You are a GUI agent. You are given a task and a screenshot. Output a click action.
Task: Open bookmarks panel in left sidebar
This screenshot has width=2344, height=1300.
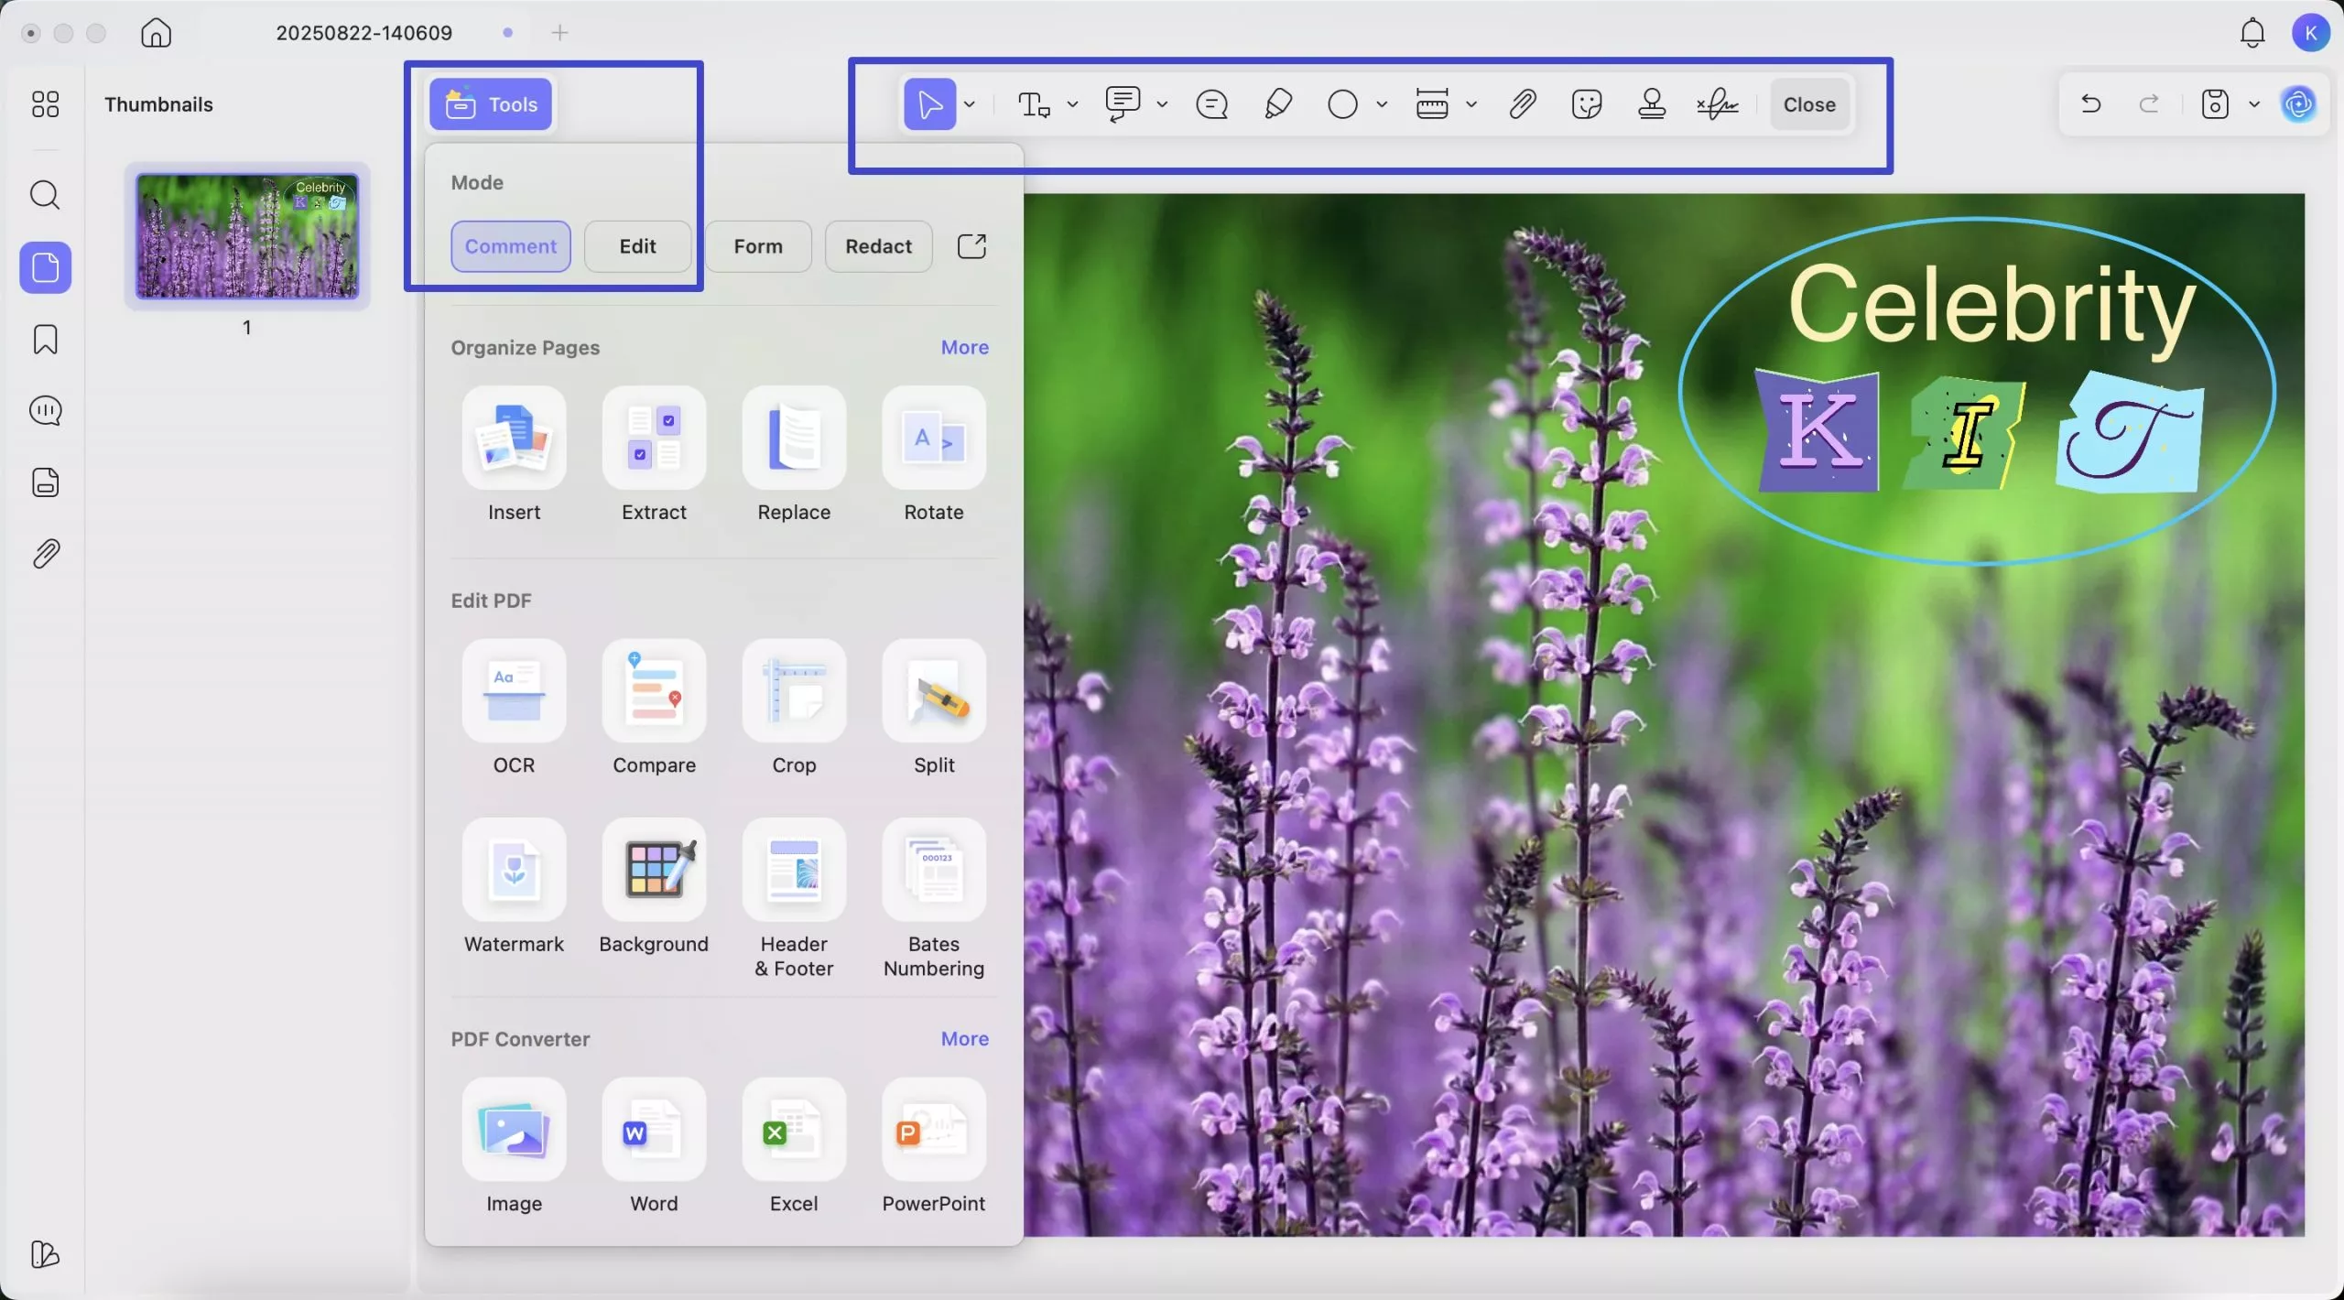click(45, 340)
